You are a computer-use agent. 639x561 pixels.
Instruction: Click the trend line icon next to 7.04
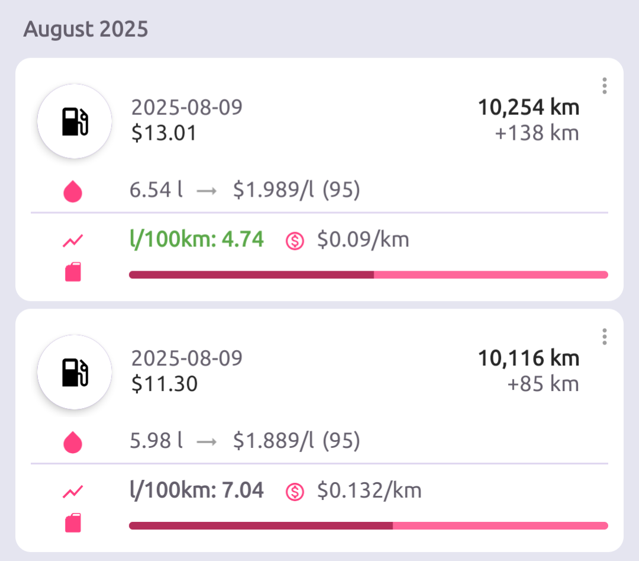point(73,491)
